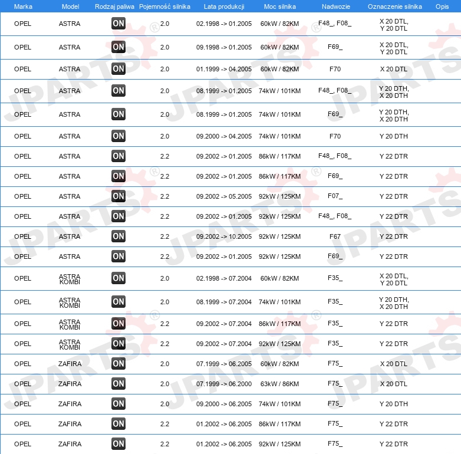Select the date cell 07.1999 -> 06.2005
461x454 pixels.
pyautogui.click(x=224, y=364)
